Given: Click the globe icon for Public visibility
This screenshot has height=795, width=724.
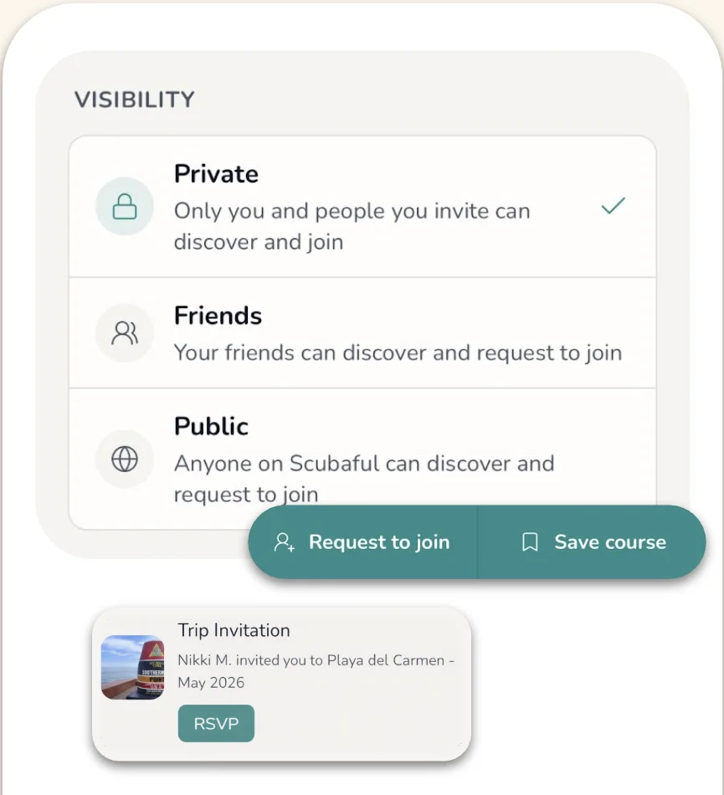Looking at the screenshot, I should pos(124,459).
